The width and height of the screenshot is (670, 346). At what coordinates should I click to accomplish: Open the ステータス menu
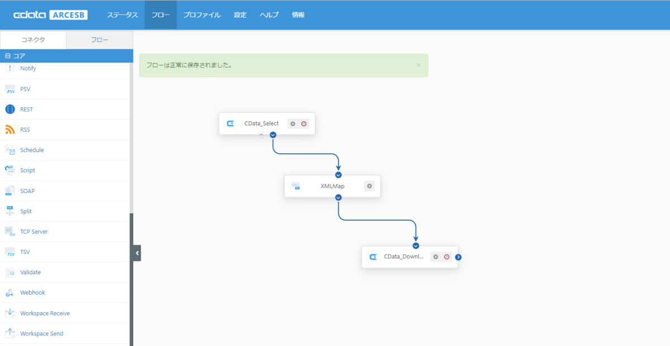[122, 15]
